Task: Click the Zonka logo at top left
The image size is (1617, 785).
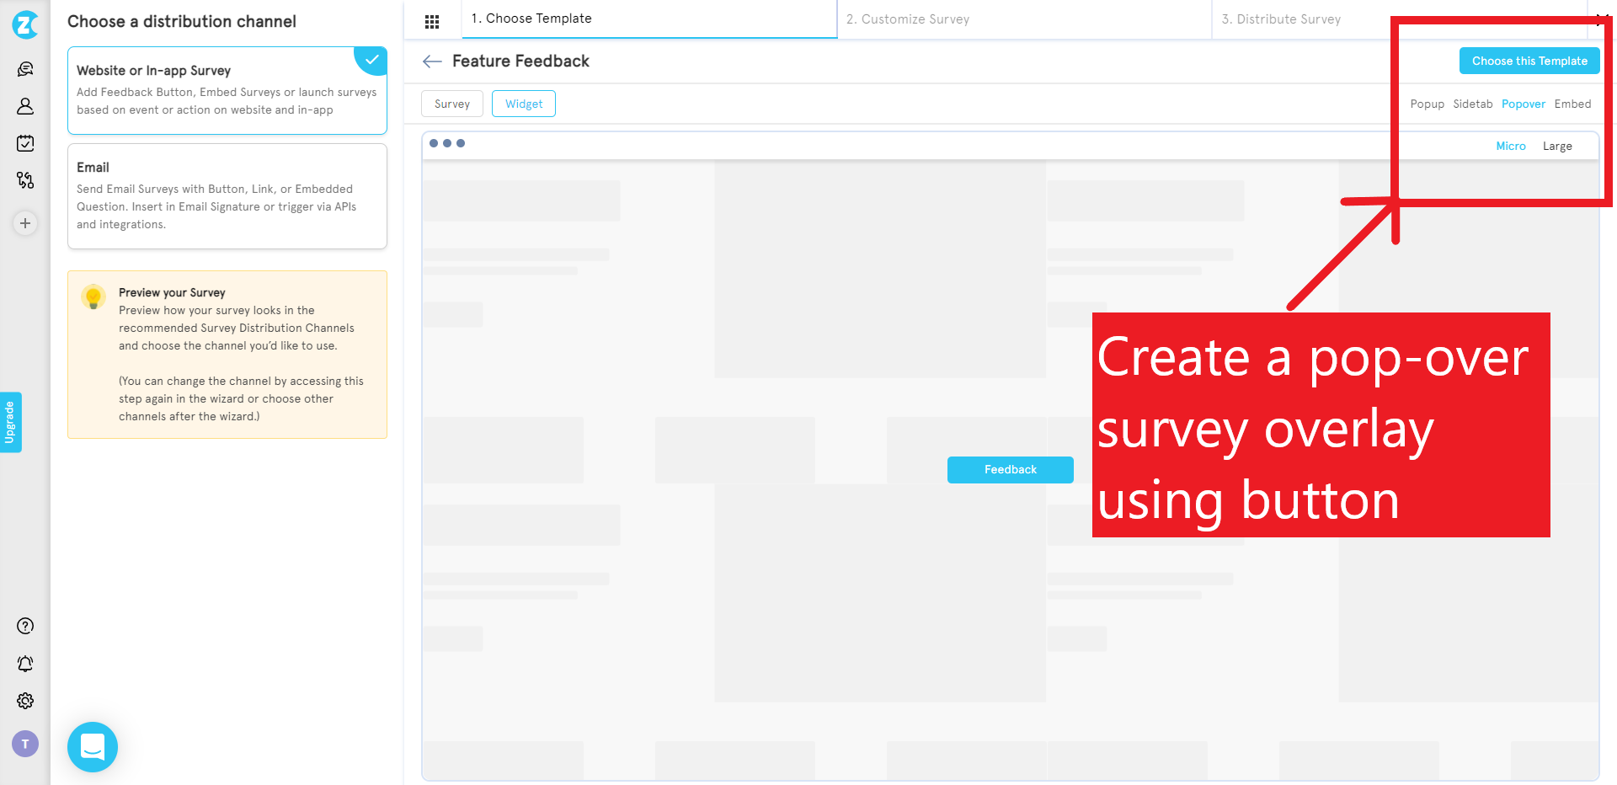Action: (x=24, y=25)
